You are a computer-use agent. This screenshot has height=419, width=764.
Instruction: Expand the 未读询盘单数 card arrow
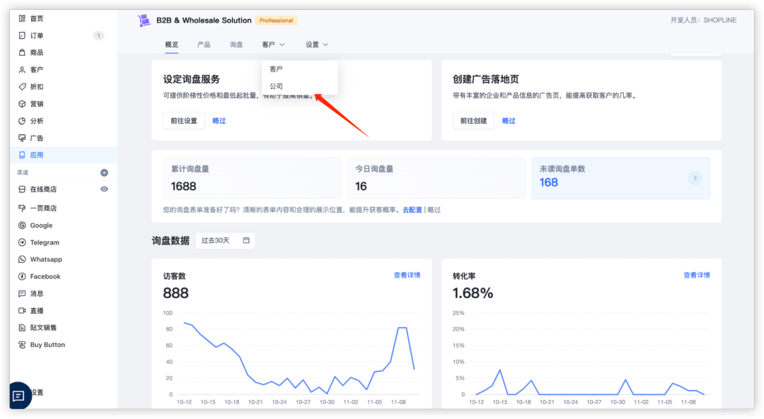click(694, 178)
